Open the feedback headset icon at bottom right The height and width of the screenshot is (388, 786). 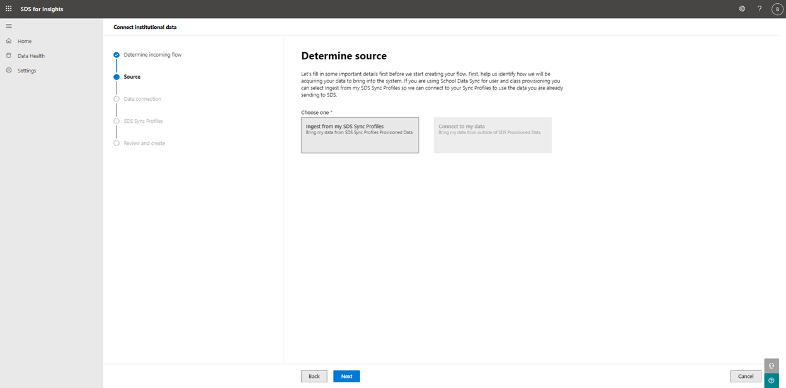(772, 366)
